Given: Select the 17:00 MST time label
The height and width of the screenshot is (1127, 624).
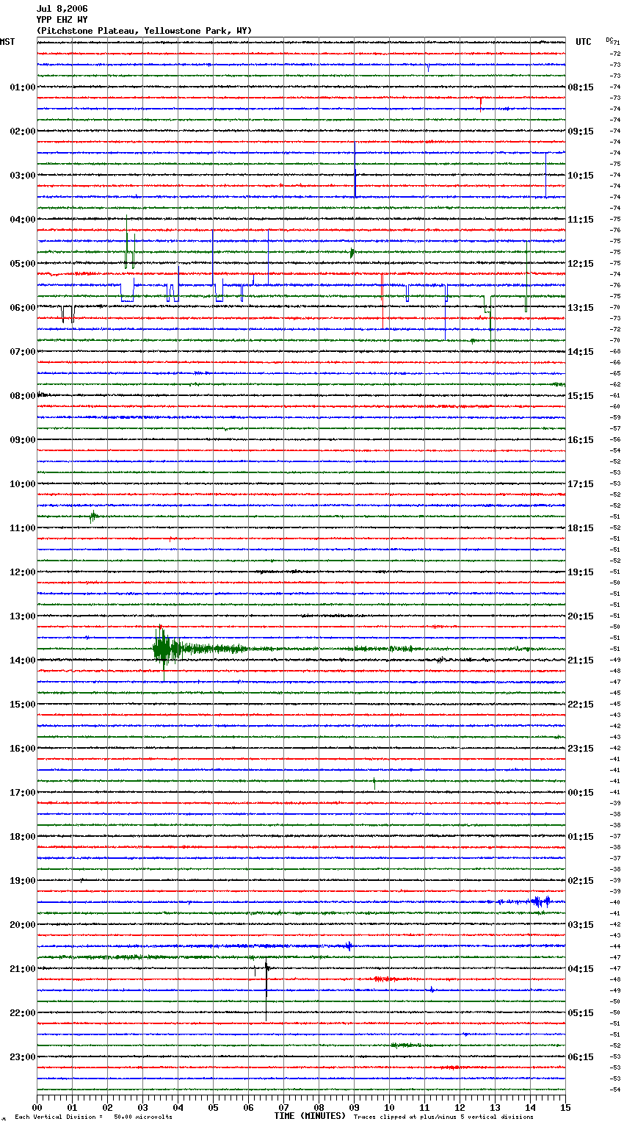Looking at the screenshot, I should click(23, 793).
